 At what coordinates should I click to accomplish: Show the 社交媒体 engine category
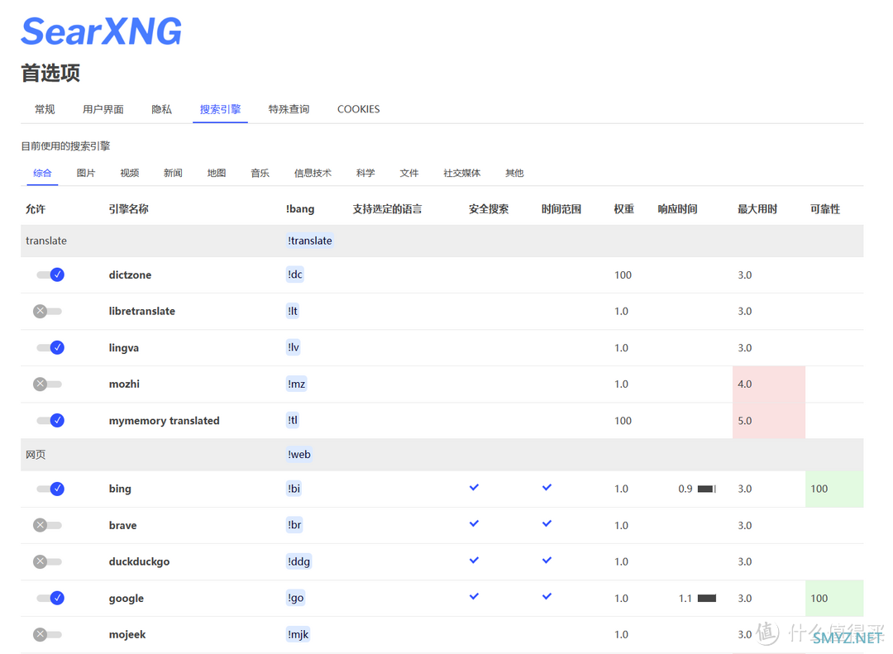pyautogui.click(x=462, y=173)
